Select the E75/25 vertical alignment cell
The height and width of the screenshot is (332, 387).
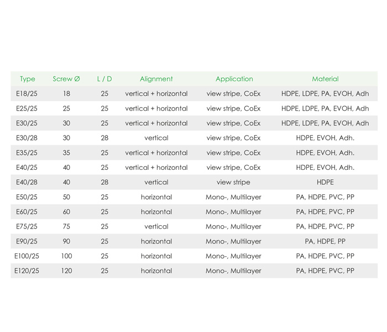[156, 226]
